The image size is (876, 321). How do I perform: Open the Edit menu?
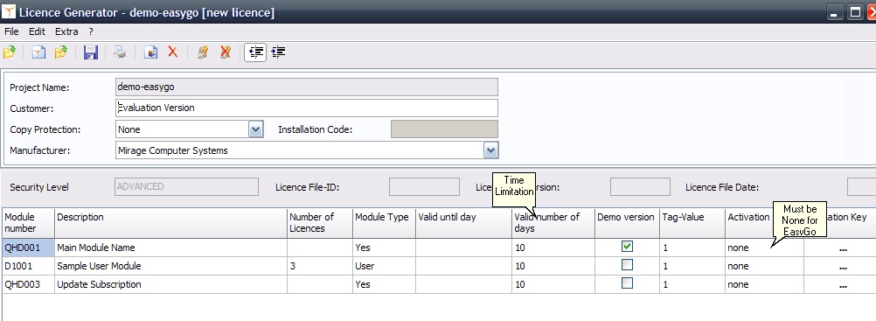click(x=37, y=31)
